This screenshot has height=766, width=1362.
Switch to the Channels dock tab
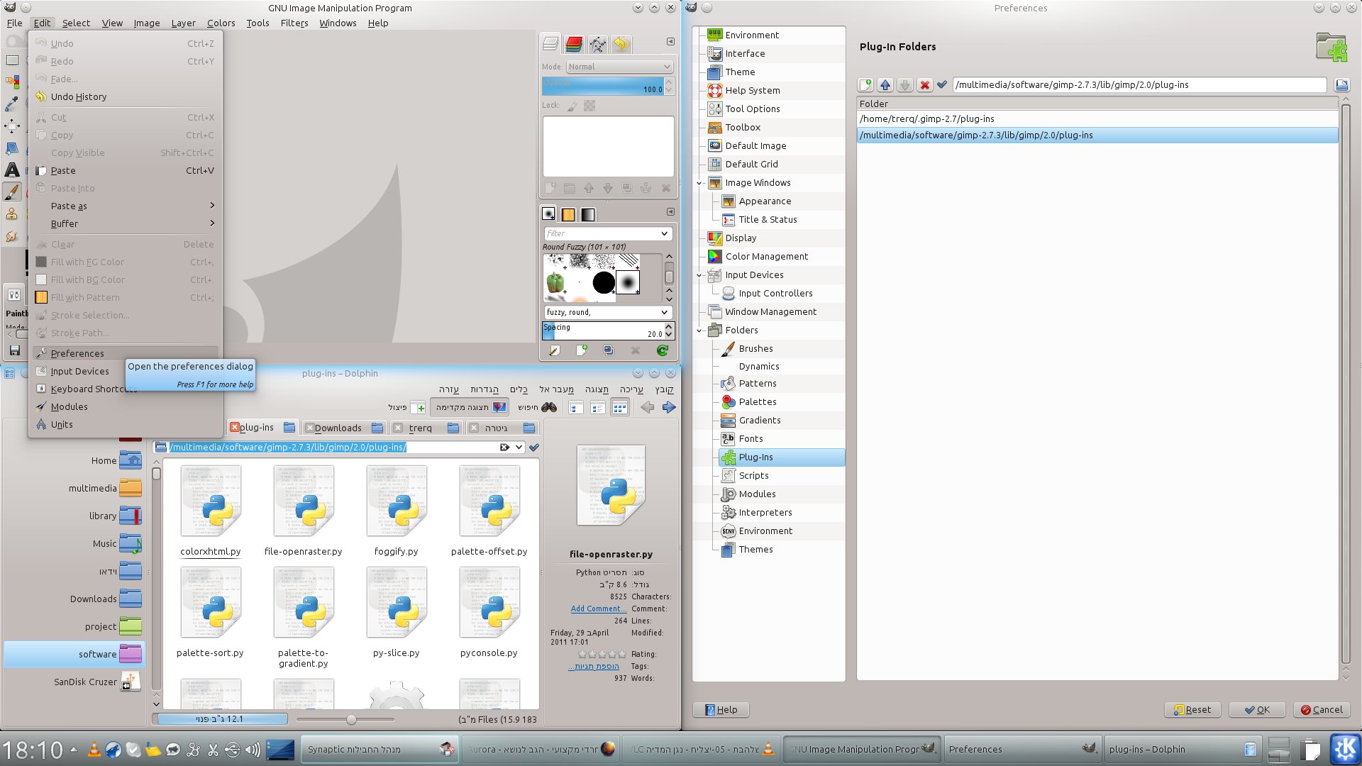(574, 45)
